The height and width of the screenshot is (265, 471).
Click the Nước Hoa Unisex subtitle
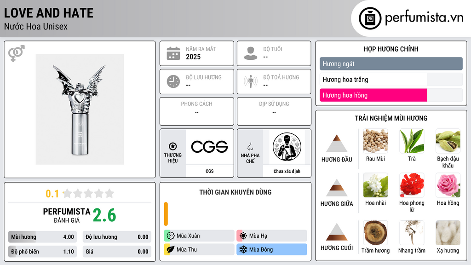pos(36,26)
